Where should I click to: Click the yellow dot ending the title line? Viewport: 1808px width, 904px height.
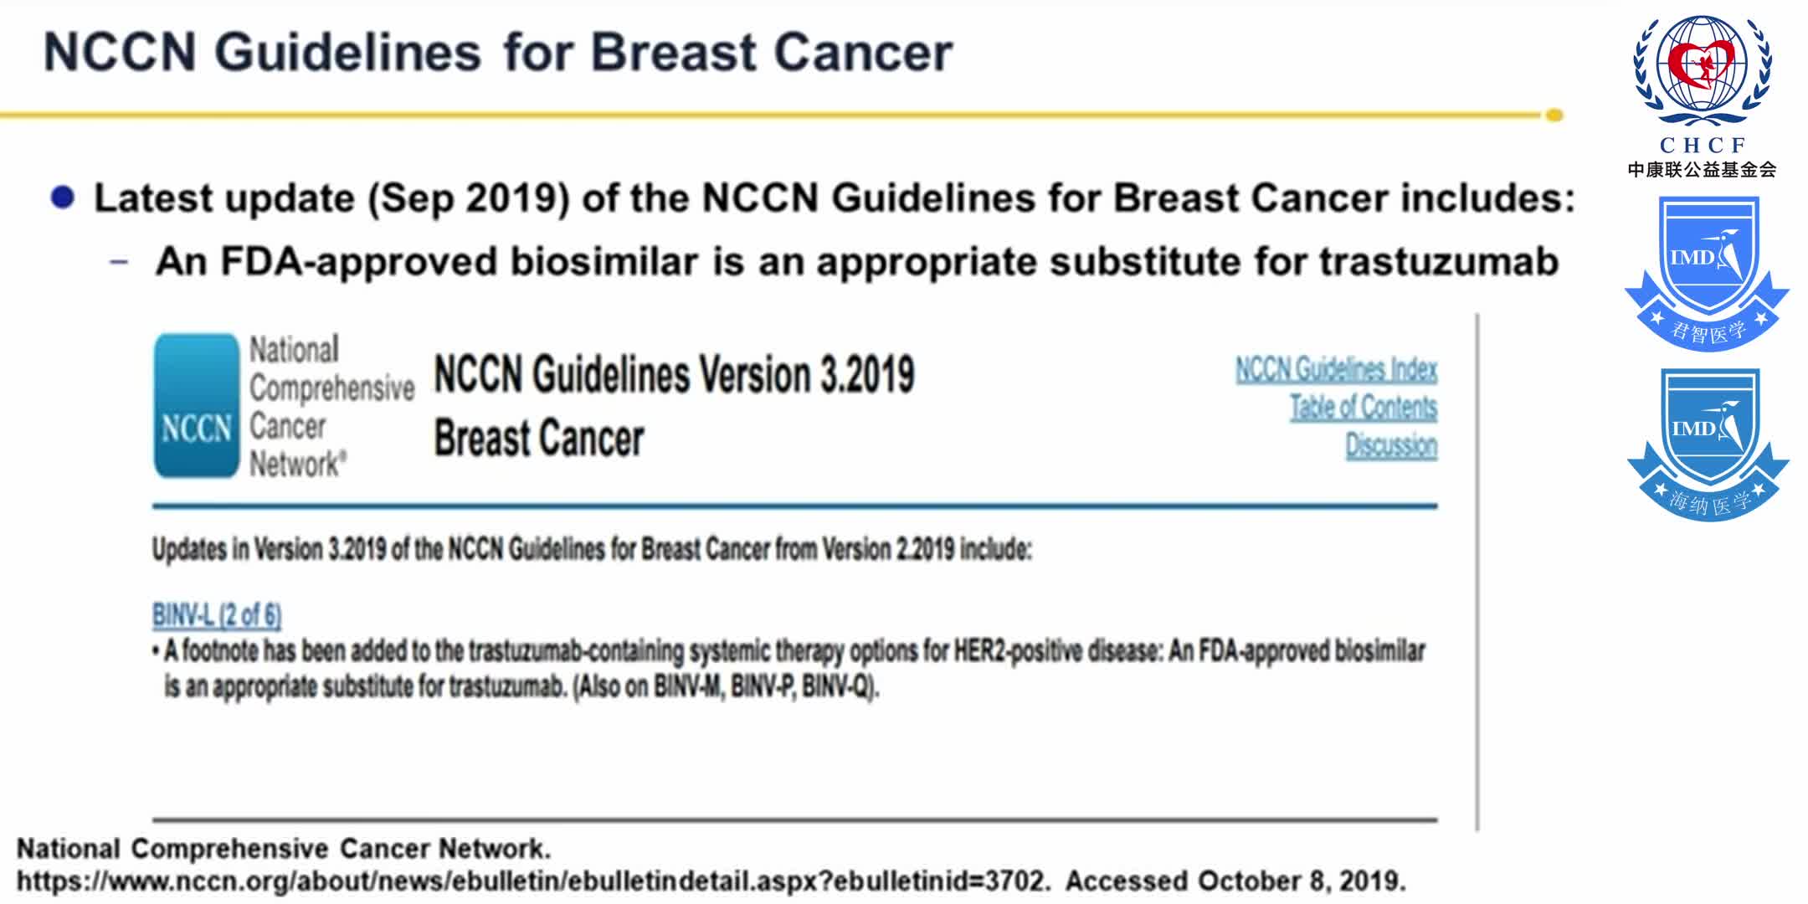pos(1554,116)
